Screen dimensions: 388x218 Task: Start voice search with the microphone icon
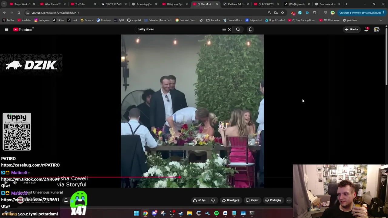tap(250, 29)
